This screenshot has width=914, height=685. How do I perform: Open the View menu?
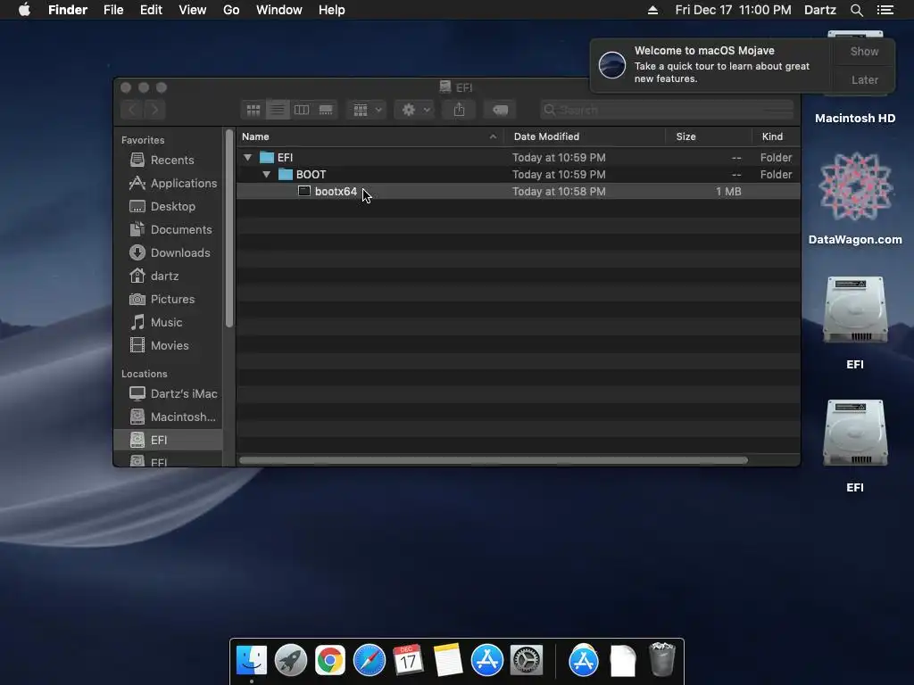tap(193, 10)
